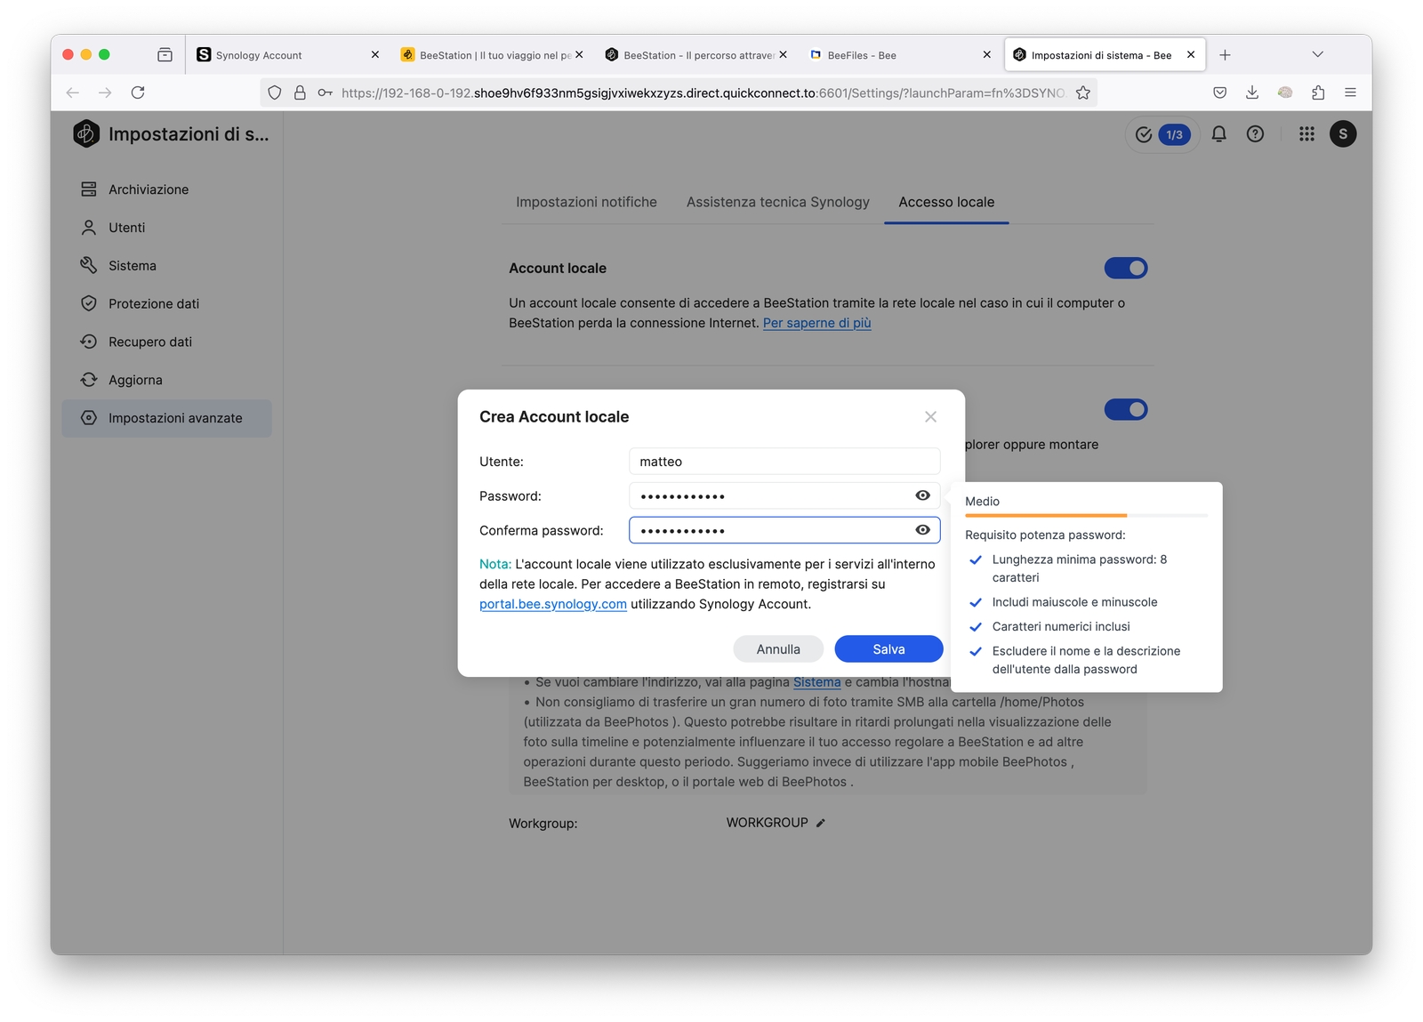
Task: Click the Annulla button
Action: pyautogui.click(x=778, y=649)
